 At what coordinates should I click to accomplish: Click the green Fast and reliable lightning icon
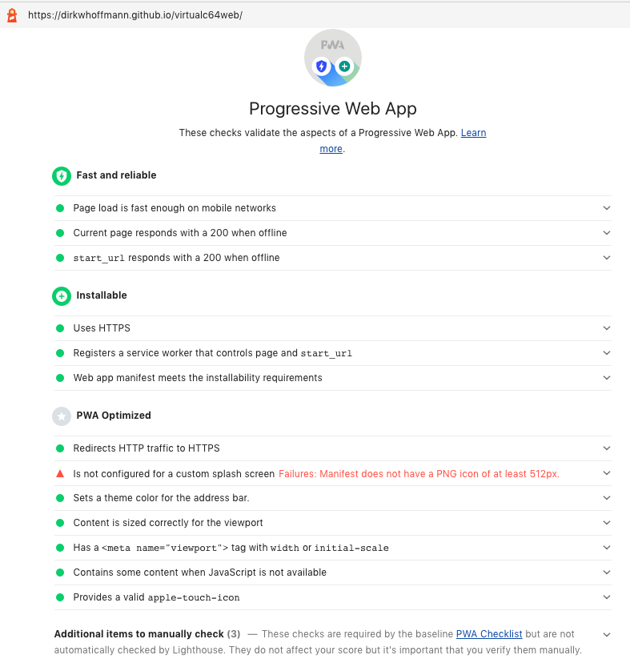tap(62, 176)
